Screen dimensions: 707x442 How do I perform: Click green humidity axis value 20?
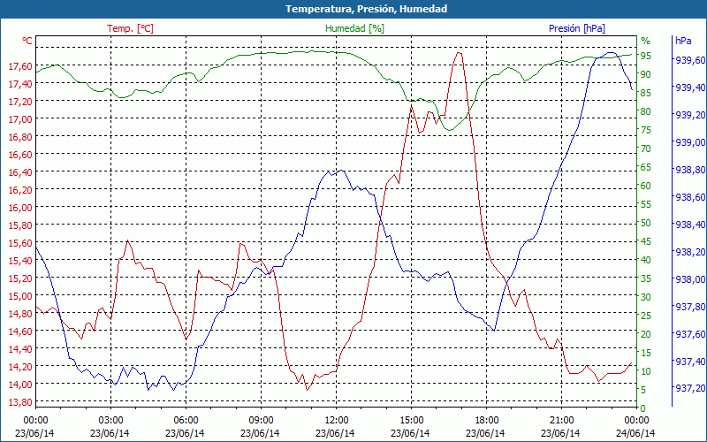[x=646, y=334]
